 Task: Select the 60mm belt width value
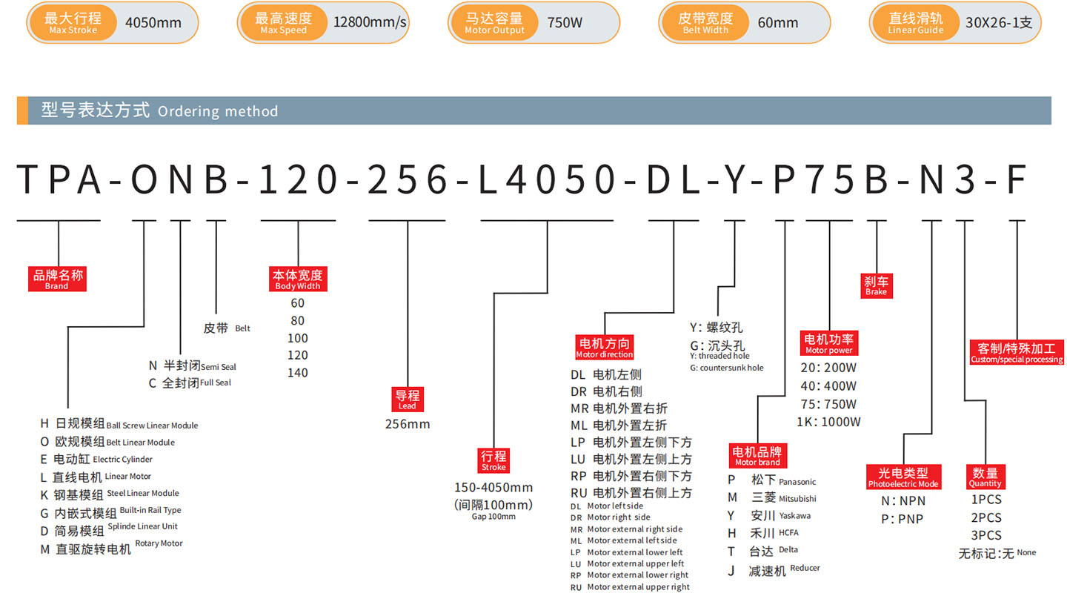click(778, 22)
